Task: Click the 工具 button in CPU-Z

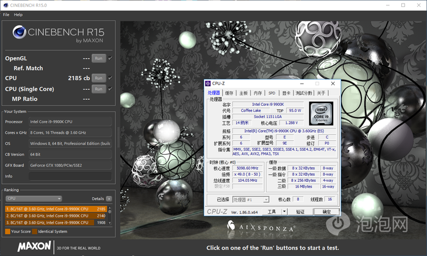Action: (x=272, y=212)
